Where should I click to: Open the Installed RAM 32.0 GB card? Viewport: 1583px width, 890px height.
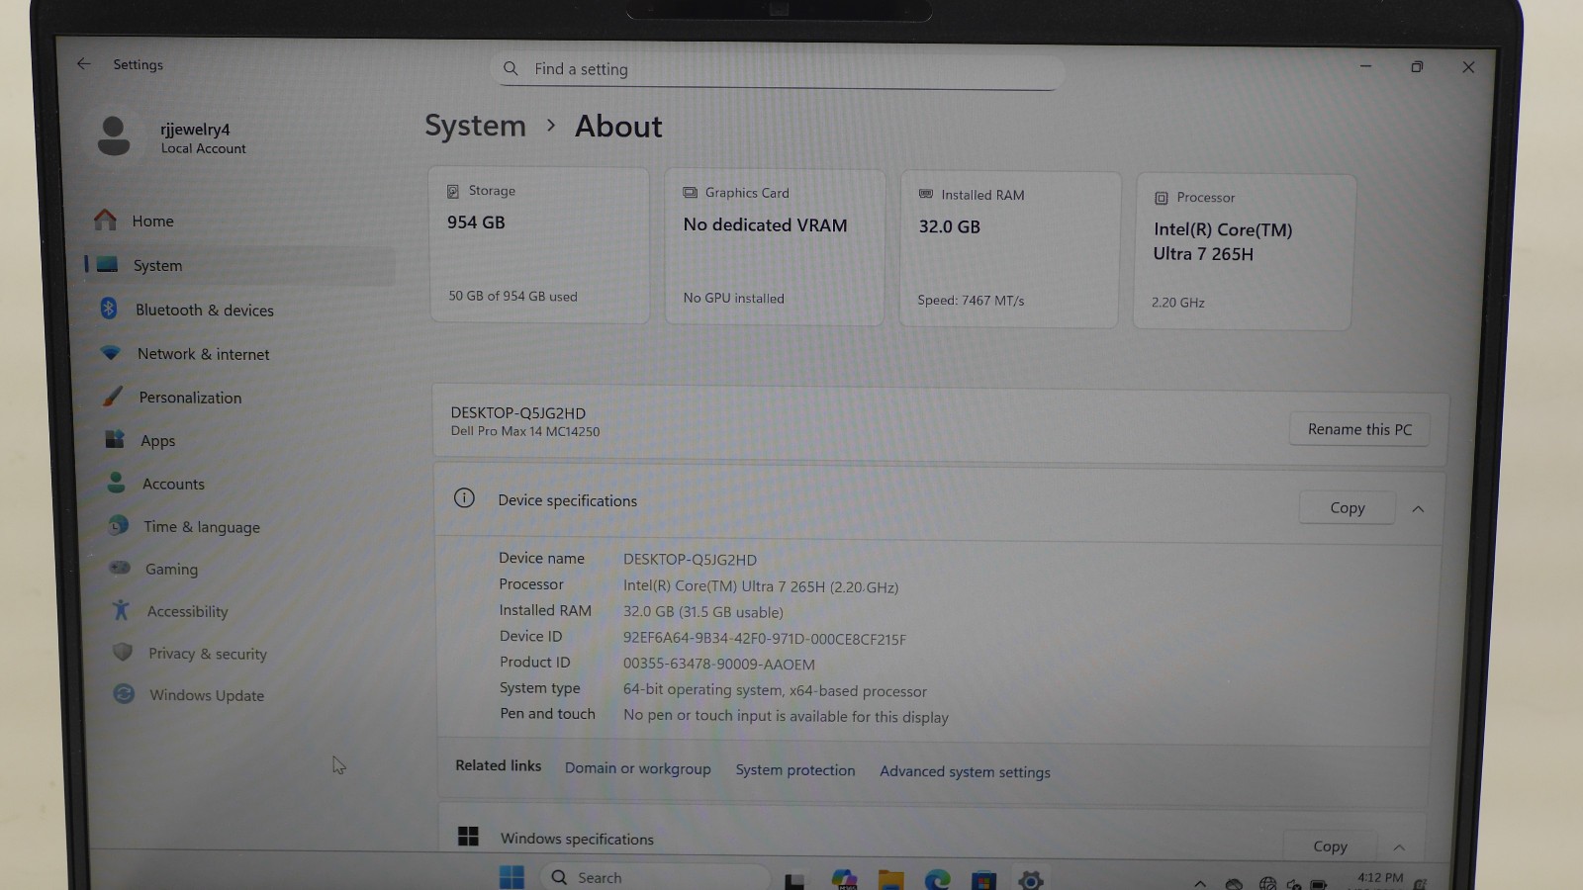1009,249
